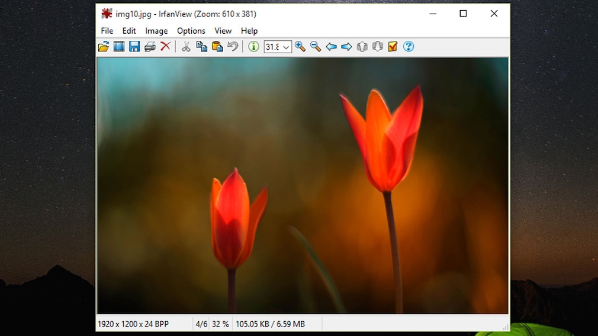Open the Help menu
Screen dimensions: 598x336
point(249,31)
